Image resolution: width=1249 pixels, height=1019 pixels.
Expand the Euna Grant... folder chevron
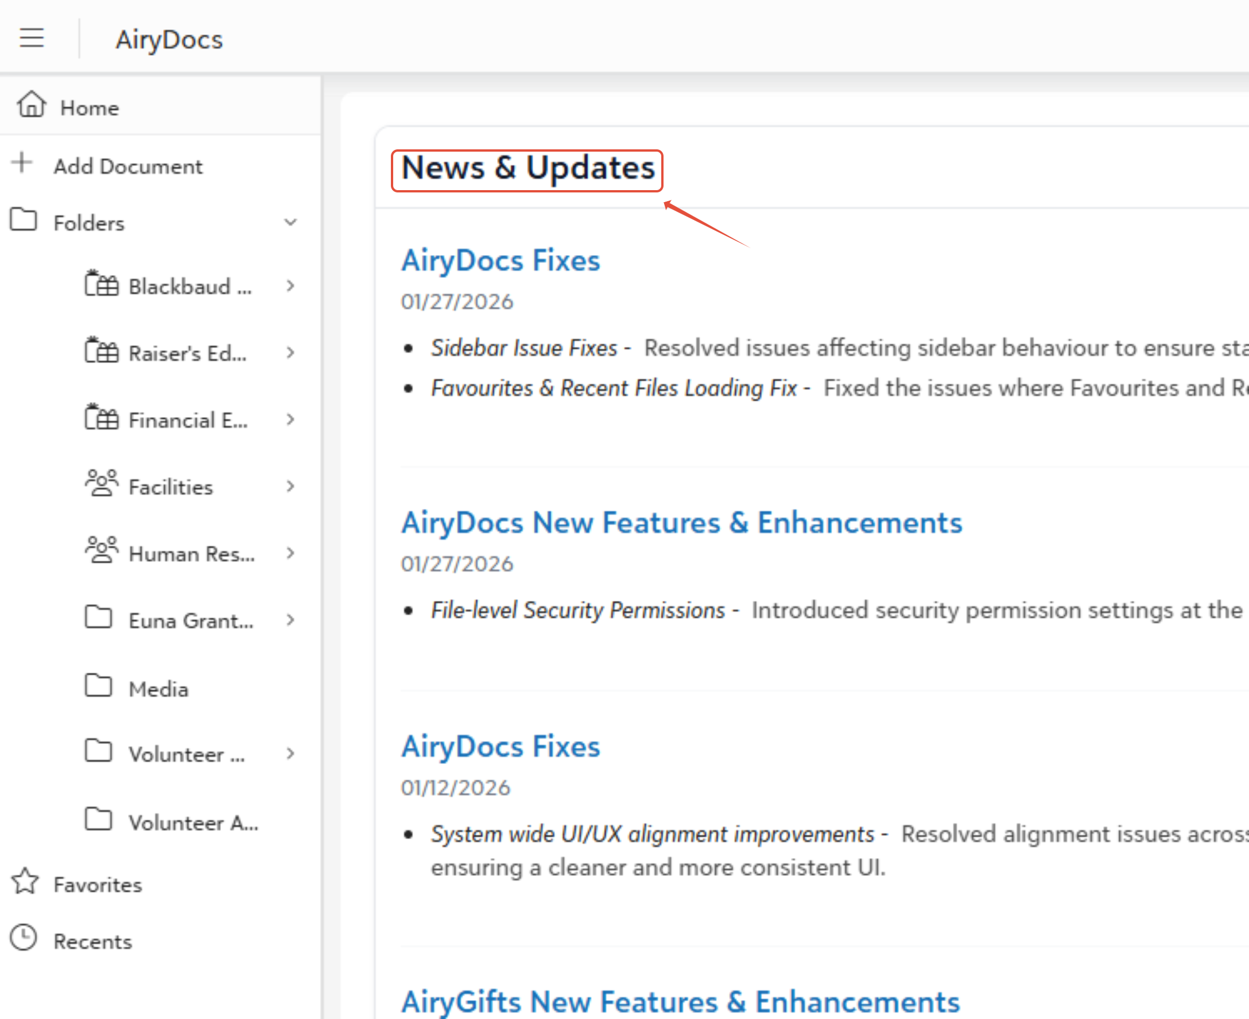click(290, 620)
